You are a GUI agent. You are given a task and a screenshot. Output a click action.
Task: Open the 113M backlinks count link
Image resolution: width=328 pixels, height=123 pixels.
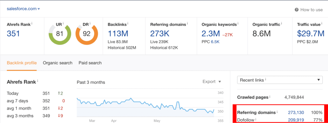(118, 34)
